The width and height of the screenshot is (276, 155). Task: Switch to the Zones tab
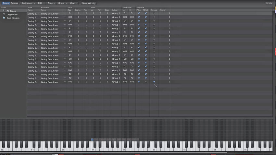tap(6, 3)
